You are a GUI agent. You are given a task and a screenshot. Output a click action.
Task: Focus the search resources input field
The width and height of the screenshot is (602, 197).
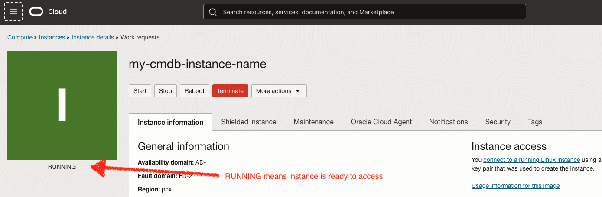(364, 12)
